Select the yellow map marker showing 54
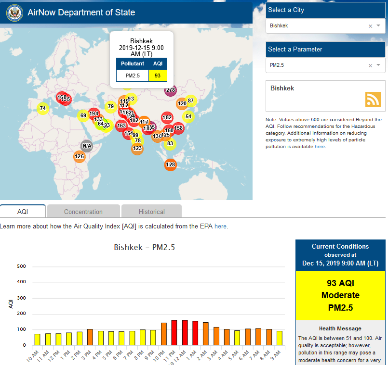The image size is (388, 365). tap(188, 116)
